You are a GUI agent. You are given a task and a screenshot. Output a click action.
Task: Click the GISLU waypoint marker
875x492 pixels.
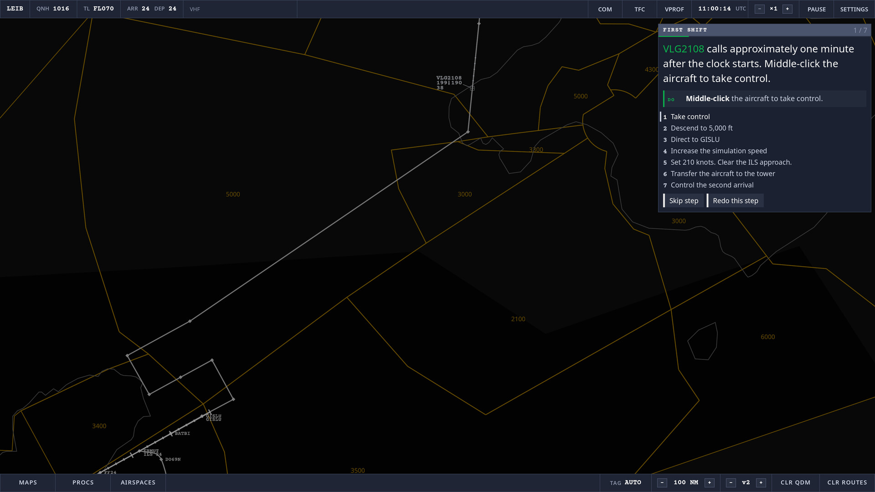(203, 416)
